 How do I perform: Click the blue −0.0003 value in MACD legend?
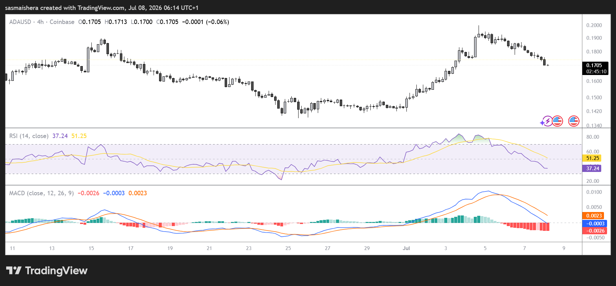114,193
